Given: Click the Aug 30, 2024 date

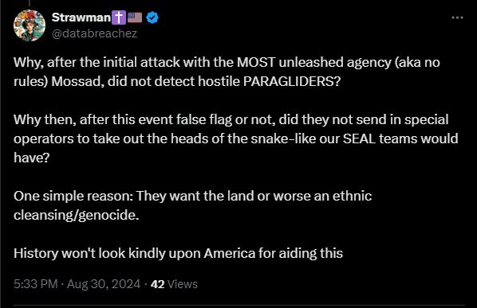Looking at the screenshot, I should click(104, 284).
